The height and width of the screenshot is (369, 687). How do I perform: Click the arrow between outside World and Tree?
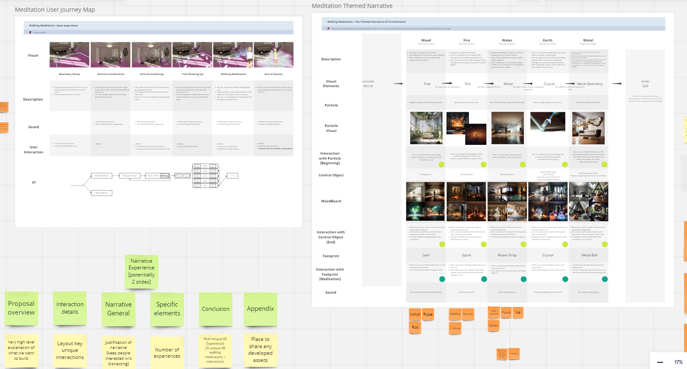[x=398, y=84]
